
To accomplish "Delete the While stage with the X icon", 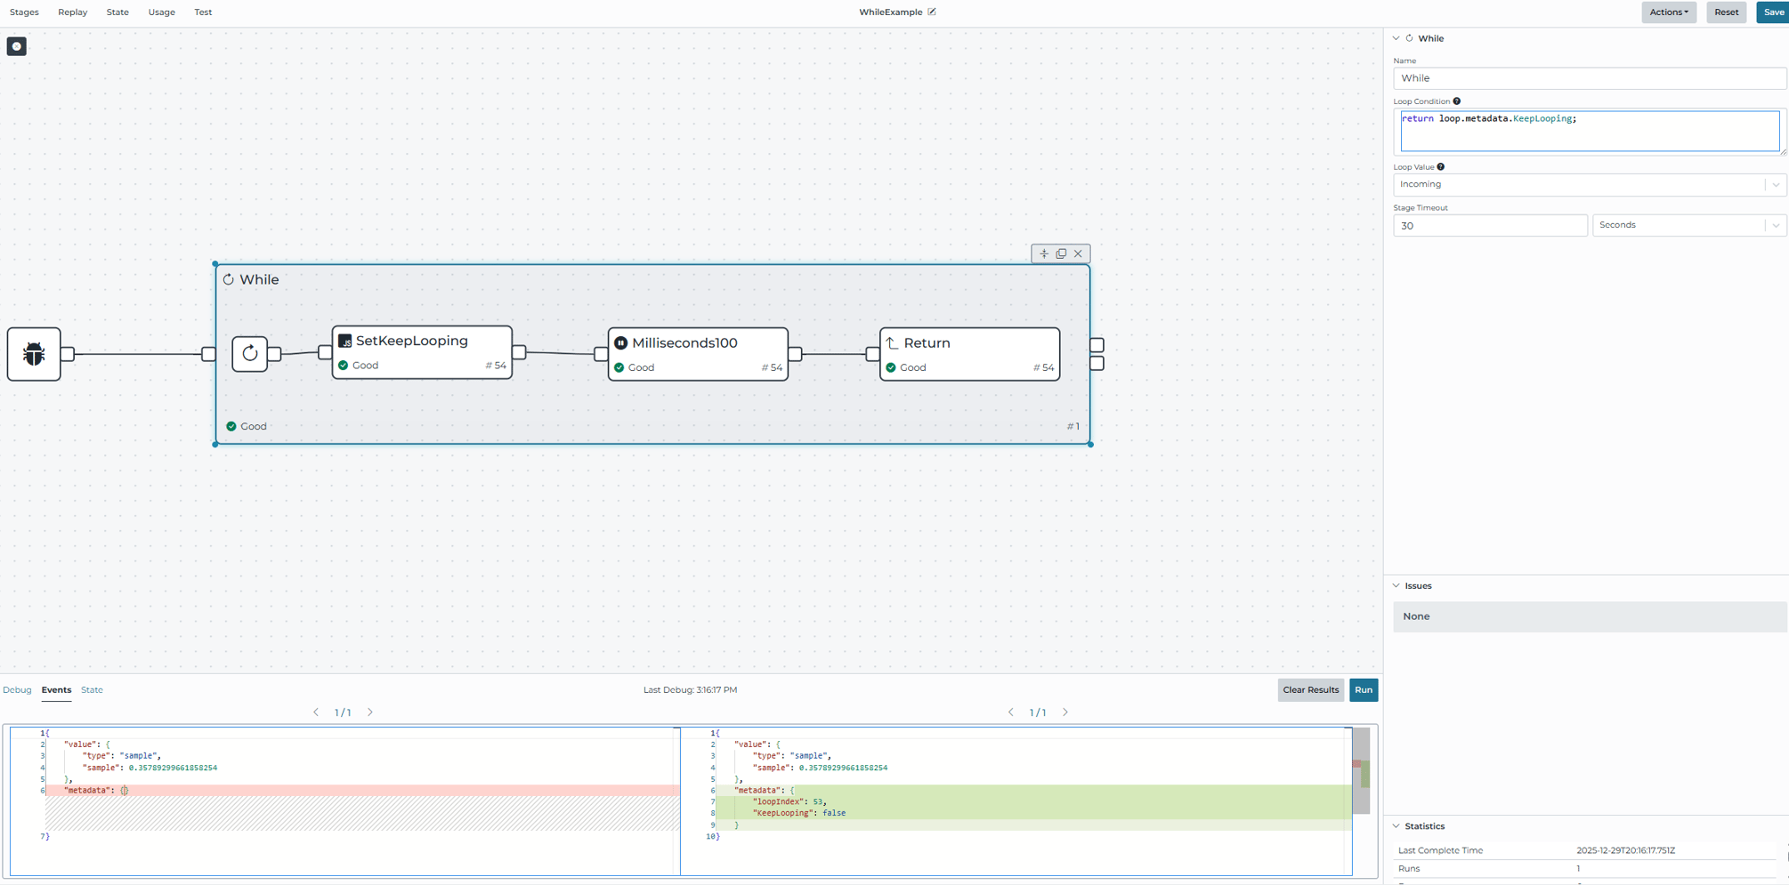I will pyautogui.click(x=1078, y=253).
